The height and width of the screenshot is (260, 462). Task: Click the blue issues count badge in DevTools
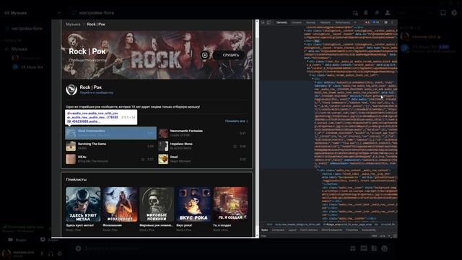tap(375, 22)
